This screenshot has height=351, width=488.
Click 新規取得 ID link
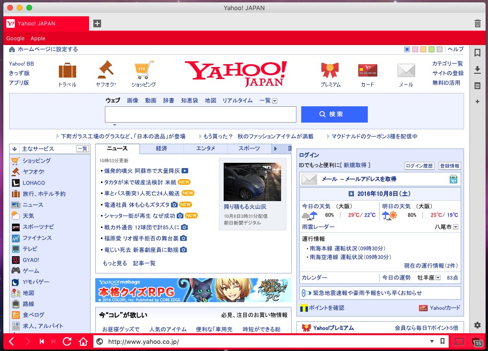click(x=355, y=165)
